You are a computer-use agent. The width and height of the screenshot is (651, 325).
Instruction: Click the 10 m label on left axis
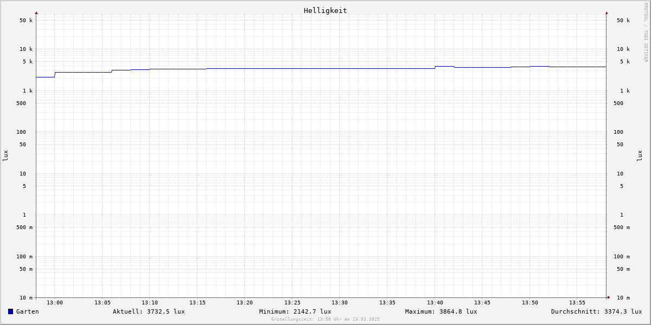(26, 298)
